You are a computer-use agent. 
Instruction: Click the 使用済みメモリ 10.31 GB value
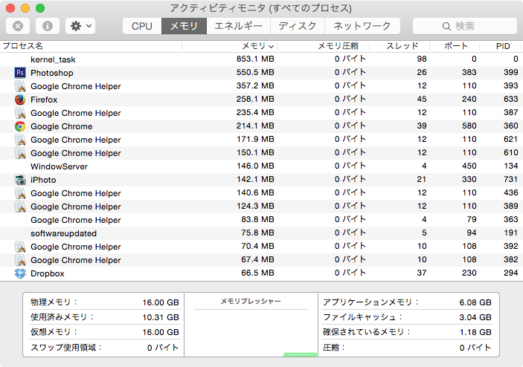tap(161, 317)
